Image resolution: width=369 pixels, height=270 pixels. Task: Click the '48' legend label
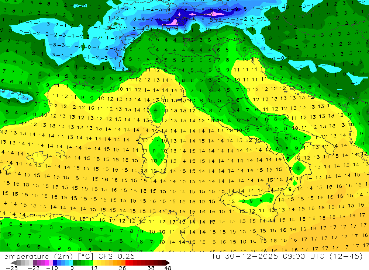click(x=168, y=268)
